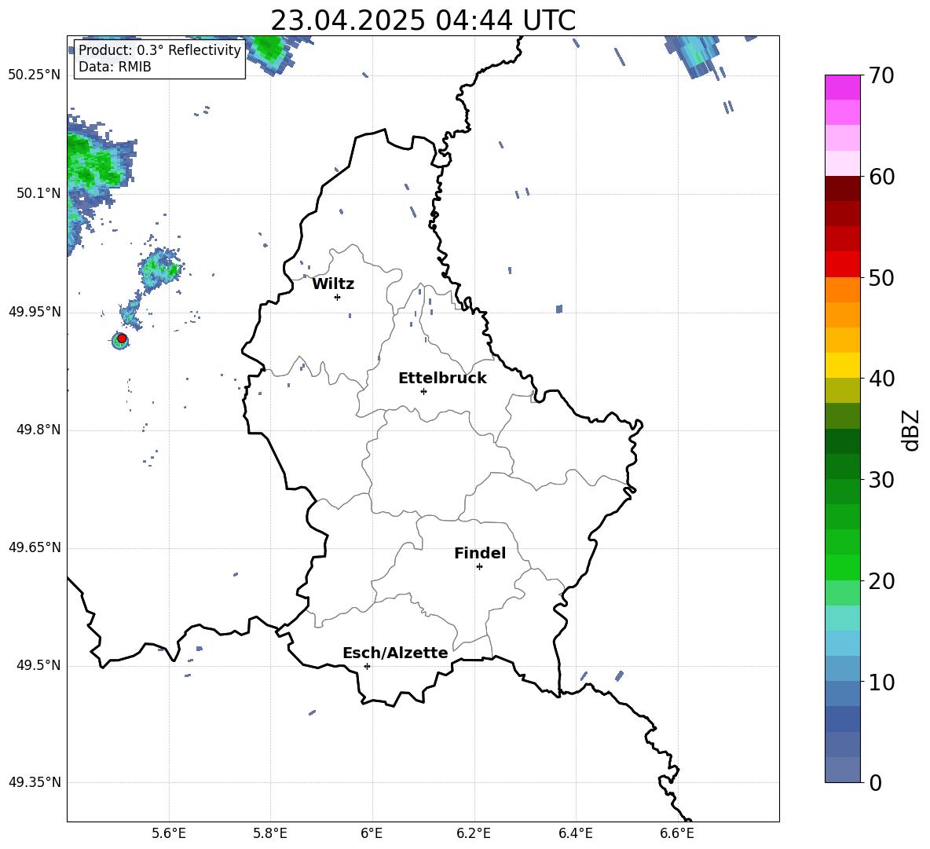Click the 49.5°N latitude label
This screenshot has width=930, height=849.
(38, 665)
